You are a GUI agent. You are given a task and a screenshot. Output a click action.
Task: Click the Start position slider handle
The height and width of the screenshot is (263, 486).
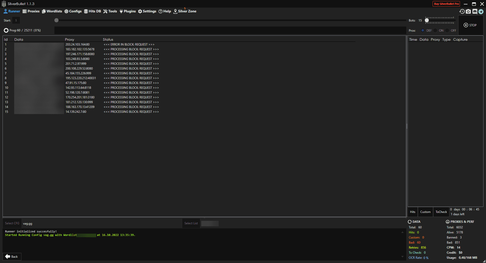pyautogui.click(x=56, y=20)
